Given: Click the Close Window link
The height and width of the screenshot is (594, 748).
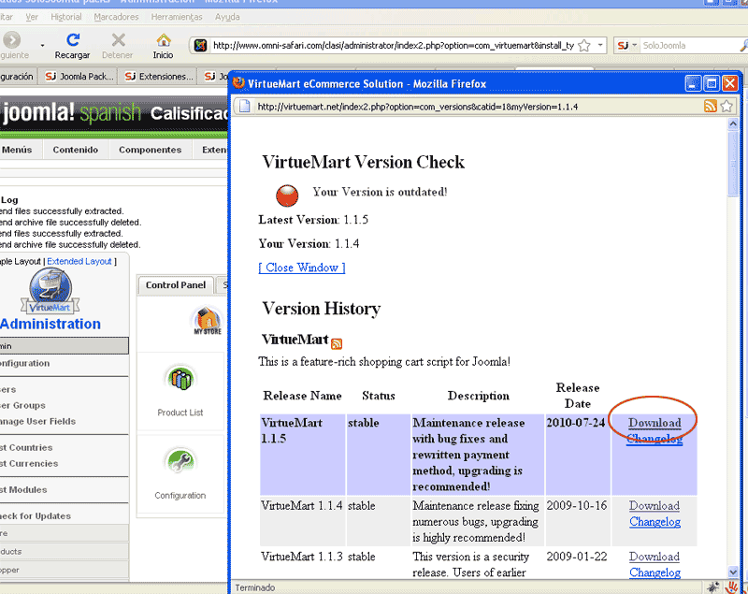Looking at the screenshot, I should click(x=302, y=268).
